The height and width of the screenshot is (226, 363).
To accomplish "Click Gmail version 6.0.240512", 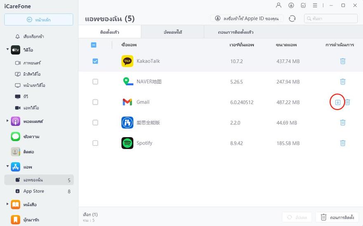I will coord(242,102).
